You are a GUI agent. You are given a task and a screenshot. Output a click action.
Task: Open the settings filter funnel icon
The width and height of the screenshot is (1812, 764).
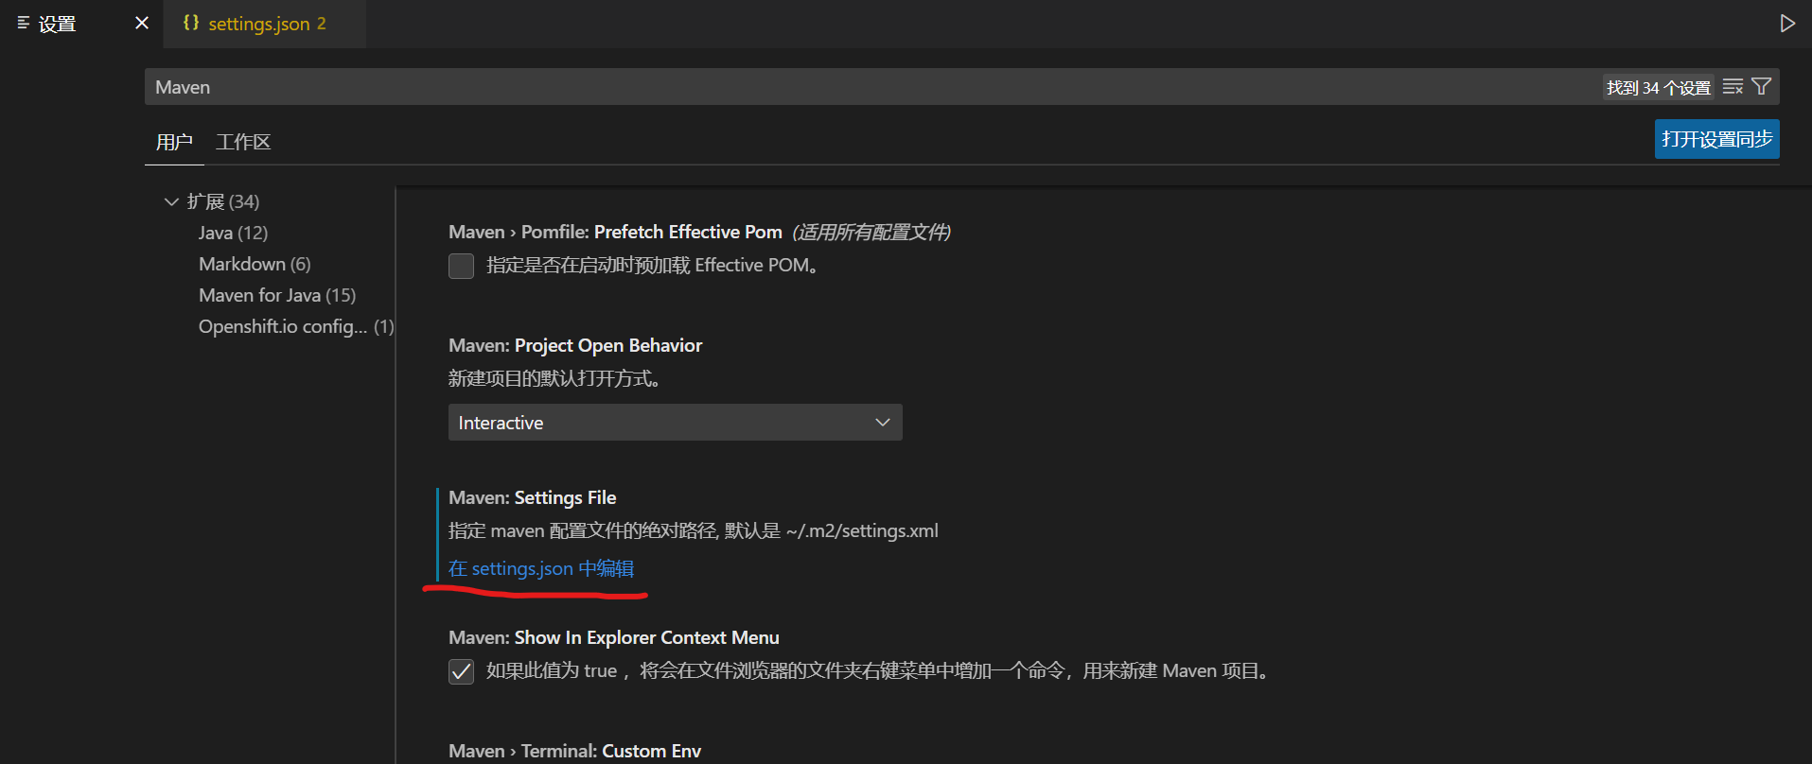[x=1761, y=87]
